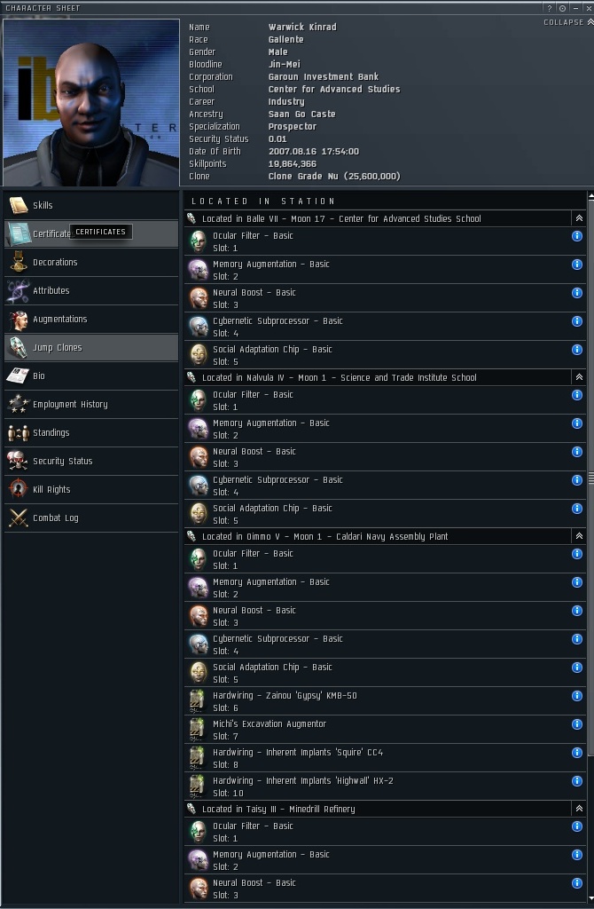Select the Standings tab
594x909 pixels.
(x=91, y=432)
